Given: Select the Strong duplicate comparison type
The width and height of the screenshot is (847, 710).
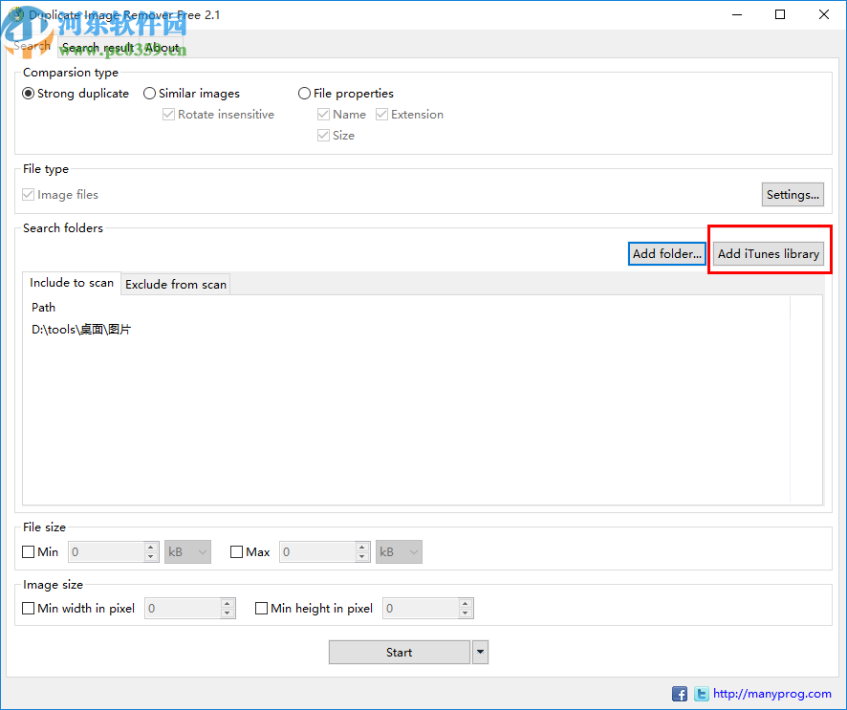Looking at the screenshot, I should pos(28,93).
